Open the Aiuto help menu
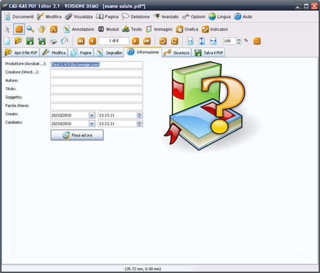Viewport: 320px width, 273px height. (x=243, y=17)
